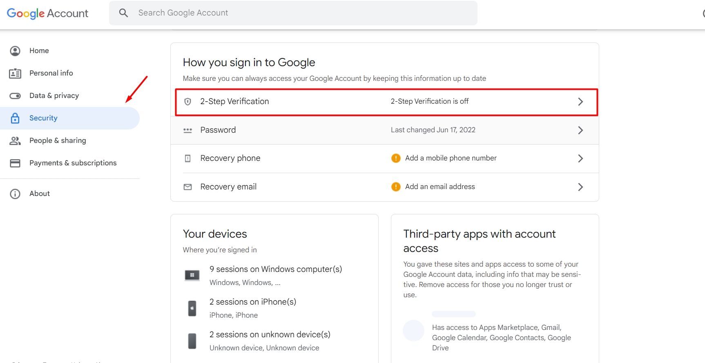The width and height of the screenshot is (705, 363).
Task: Click the Recovery phone device icon
Action: [188, 158]
